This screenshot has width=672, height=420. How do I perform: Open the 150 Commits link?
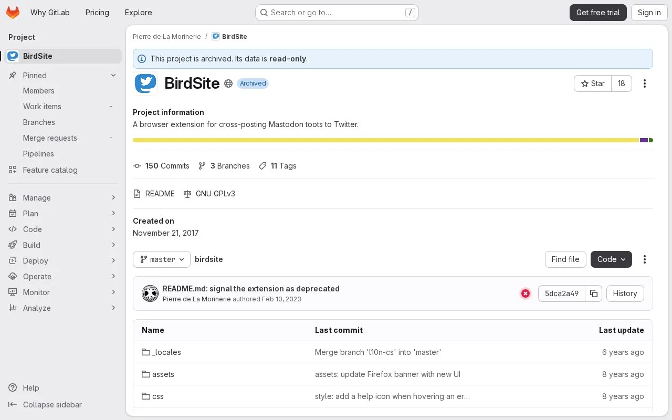point(161,166)
